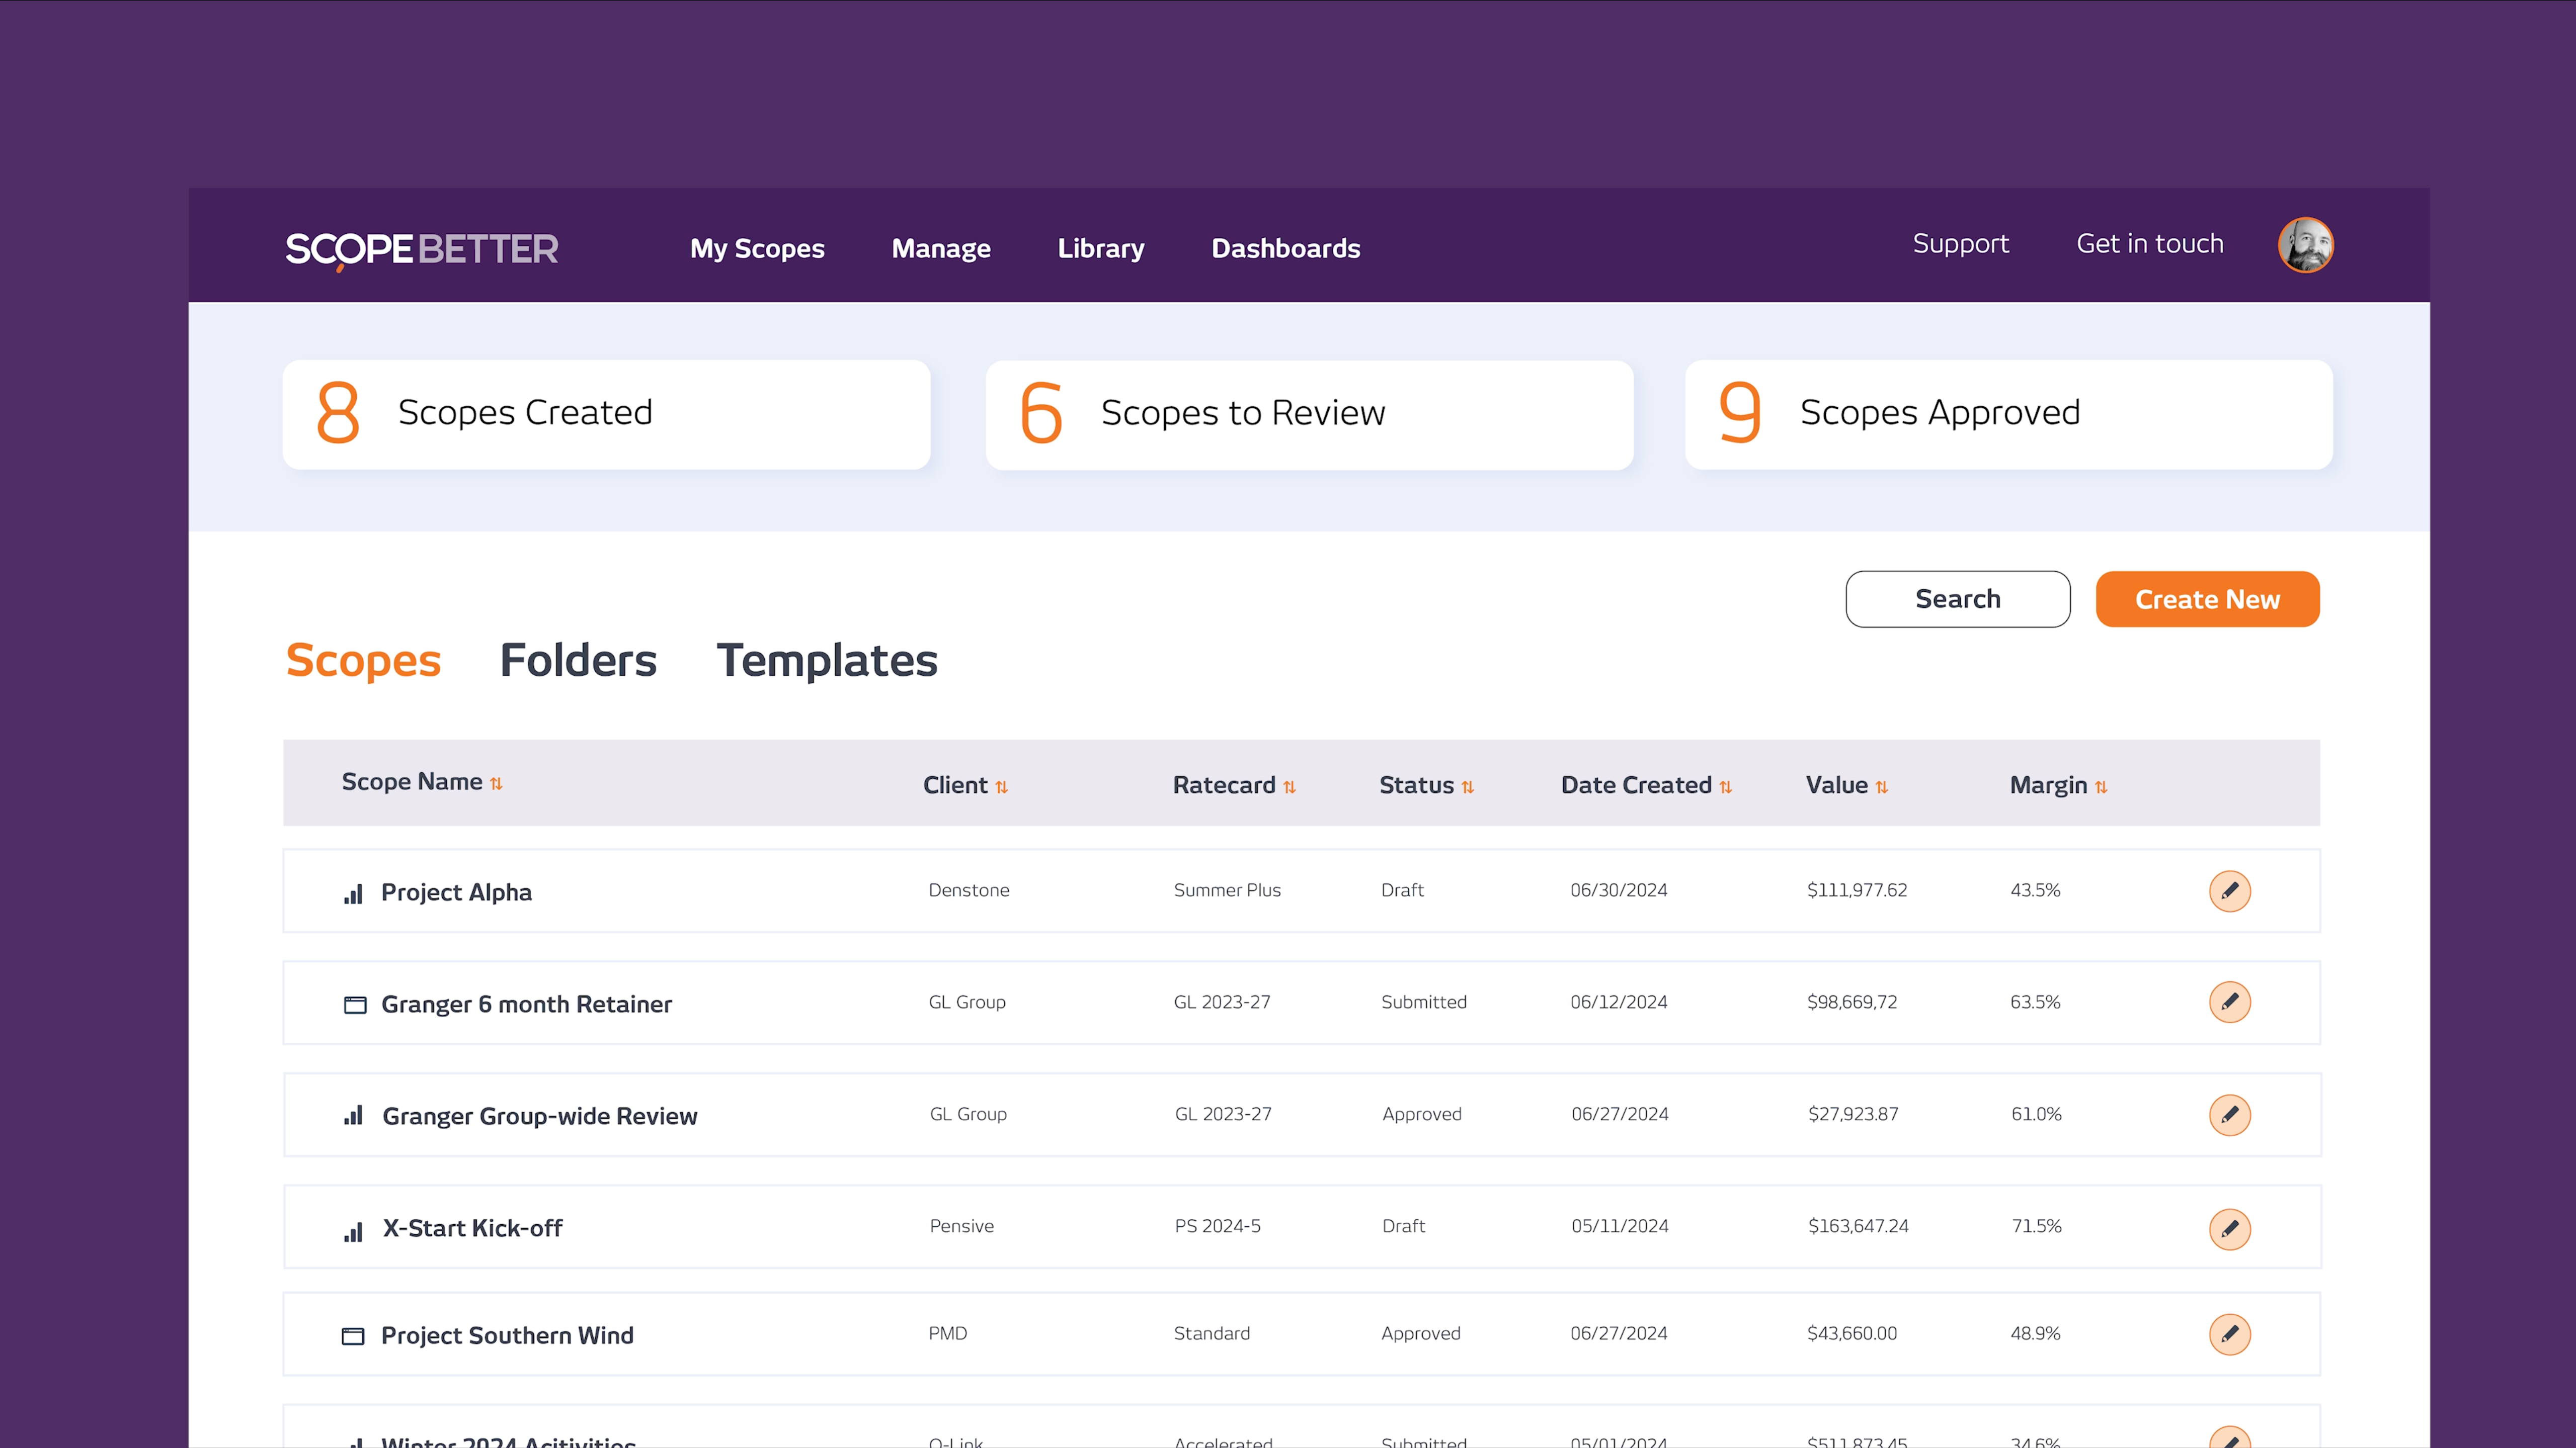Click the ScopeBetter logo
Screen dimensions: 2576x1448
click(x=421, y=249)
